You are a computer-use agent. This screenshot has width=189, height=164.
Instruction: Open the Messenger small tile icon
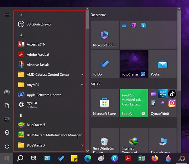point(163,103)
